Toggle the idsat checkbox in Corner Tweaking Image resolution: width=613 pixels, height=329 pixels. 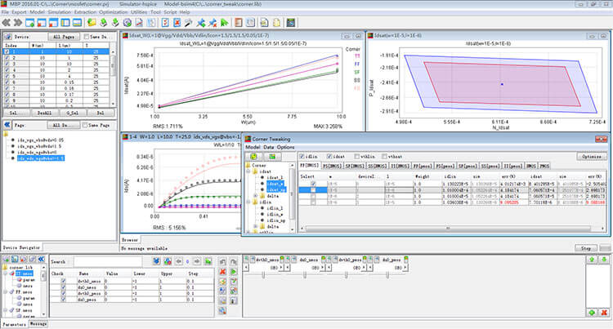[x=329, y=156]
